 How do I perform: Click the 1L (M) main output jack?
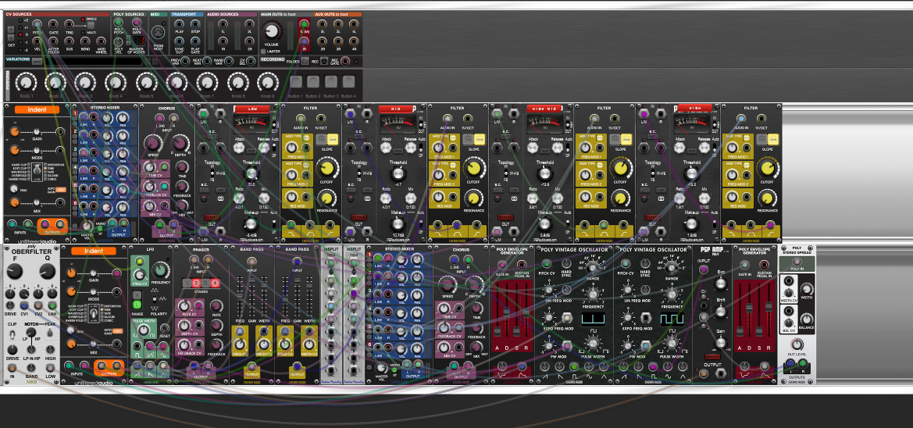304,24
